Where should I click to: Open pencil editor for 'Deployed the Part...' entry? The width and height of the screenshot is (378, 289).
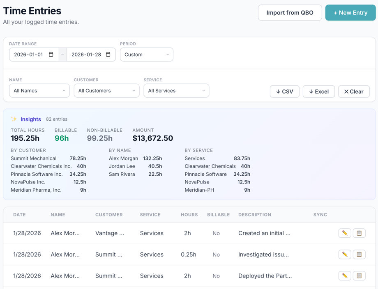point(345,276)
